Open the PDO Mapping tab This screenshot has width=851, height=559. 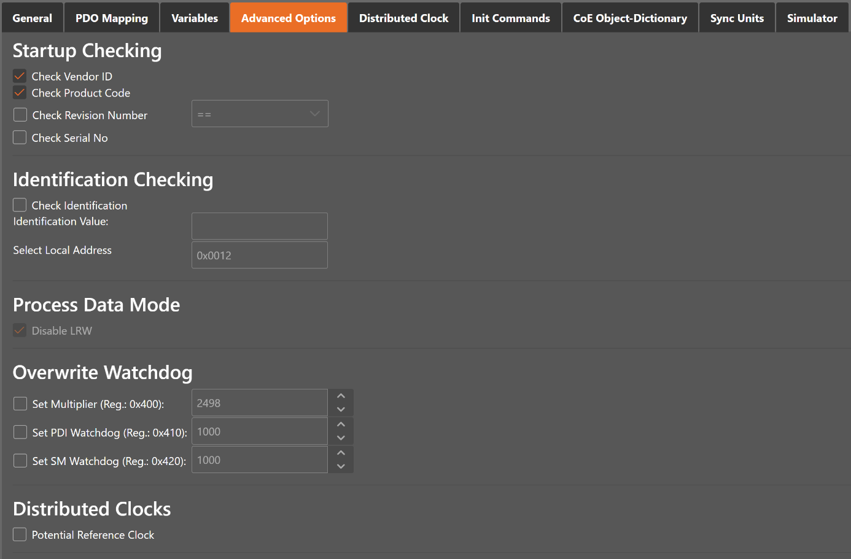tap(111, 17)
